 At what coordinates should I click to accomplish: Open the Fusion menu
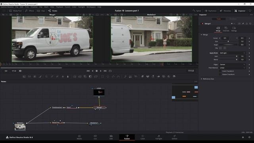click(67, 7)
